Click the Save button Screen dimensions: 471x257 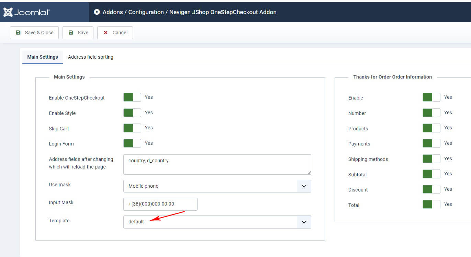pyautogui.click(x=78, y=33)
